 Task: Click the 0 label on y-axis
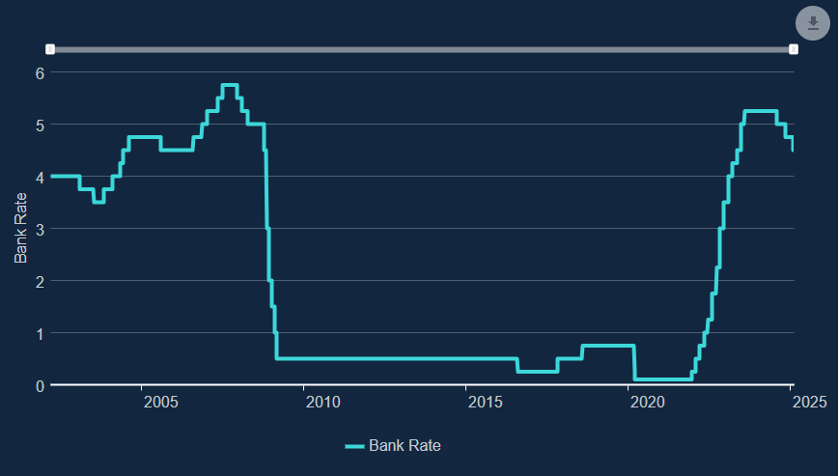41,385
